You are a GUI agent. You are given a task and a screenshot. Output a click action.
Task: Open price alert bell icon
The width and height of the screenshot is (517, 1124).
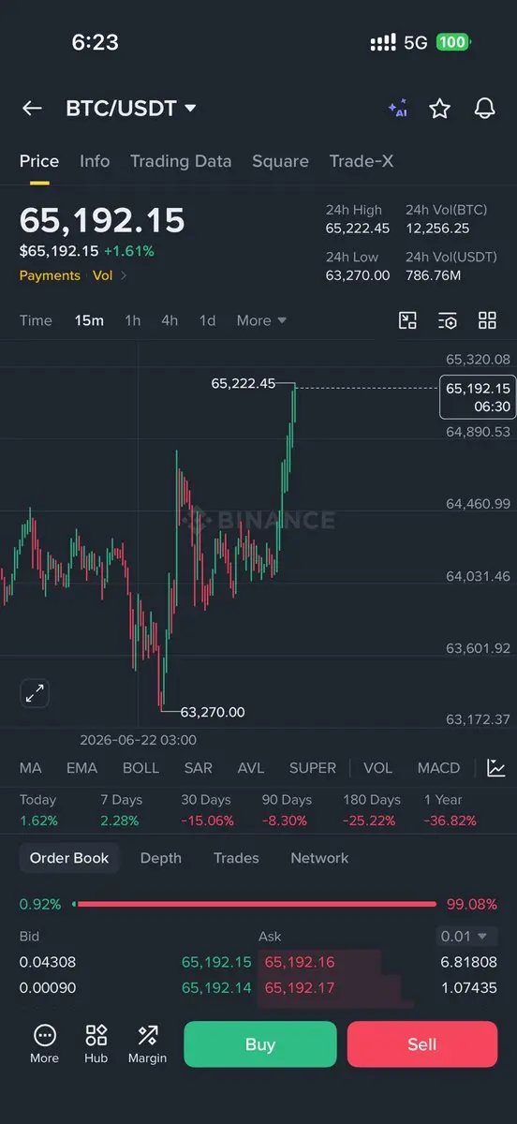point(484,109)
